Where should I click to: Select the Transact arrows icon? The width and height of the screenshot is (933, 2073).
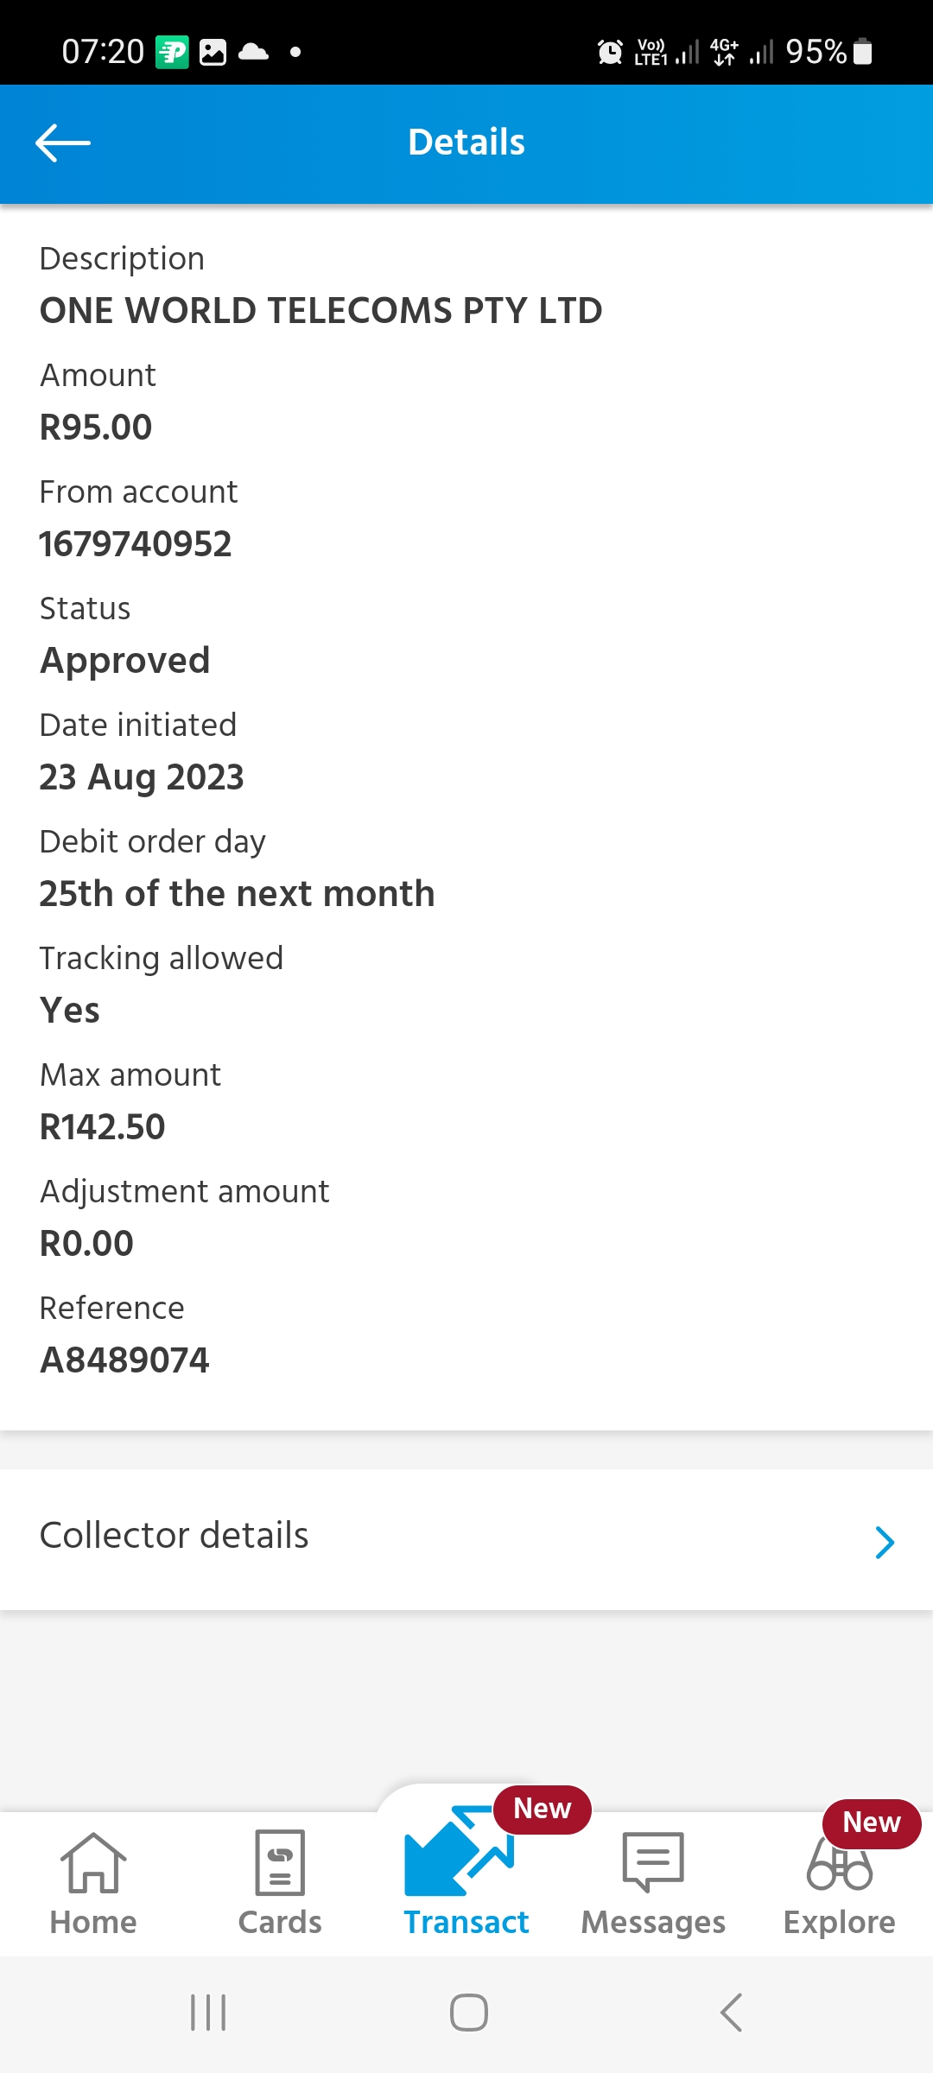click(459, 1851)
